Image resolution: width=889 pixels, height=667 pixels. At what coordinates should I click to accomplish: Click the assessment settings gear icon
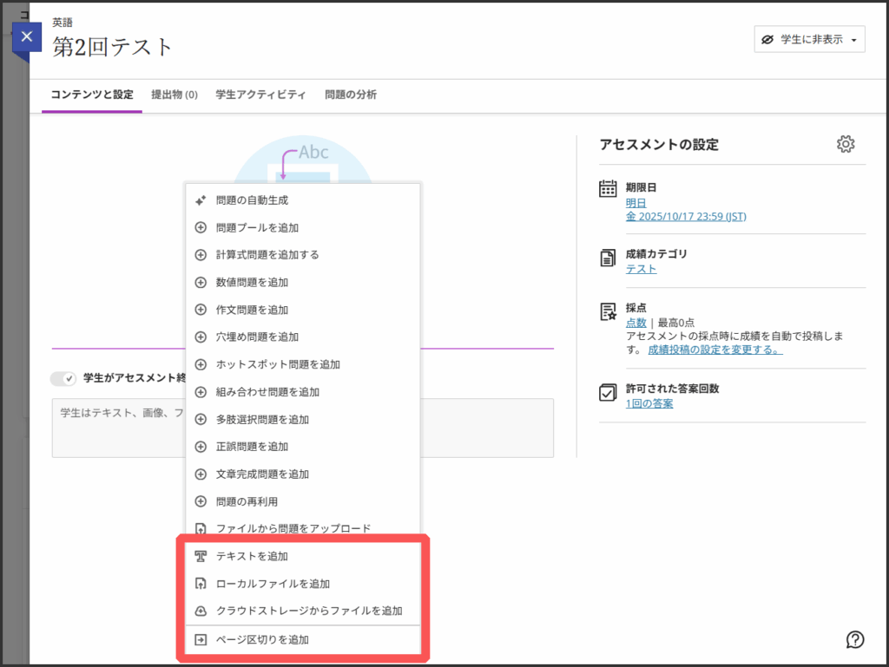tap(846, 144)
